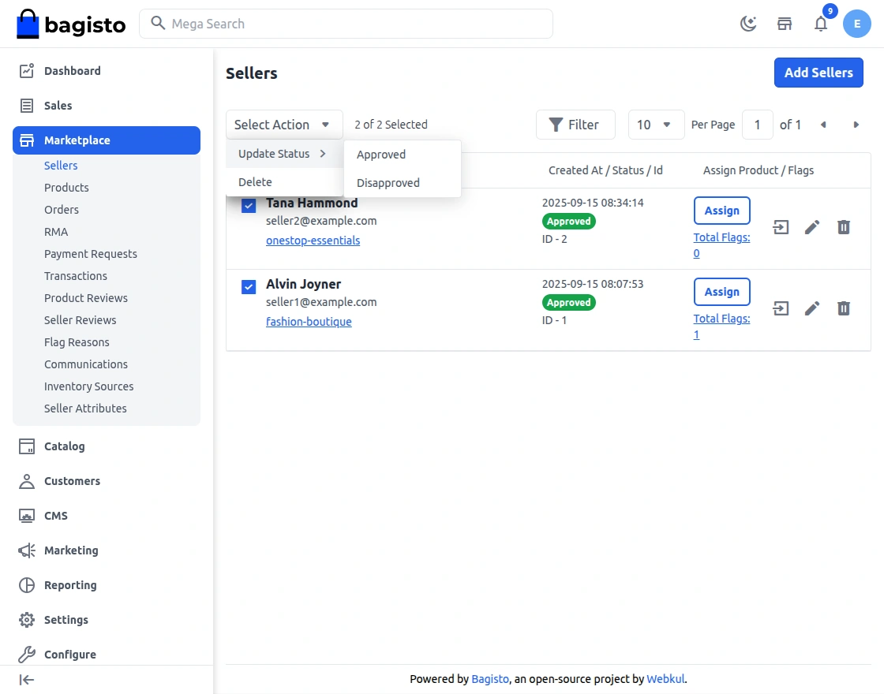The width and height of the screenshot is (884, 694).
Task: Click the user avatar E icon
Action: (x=856, y=24)
